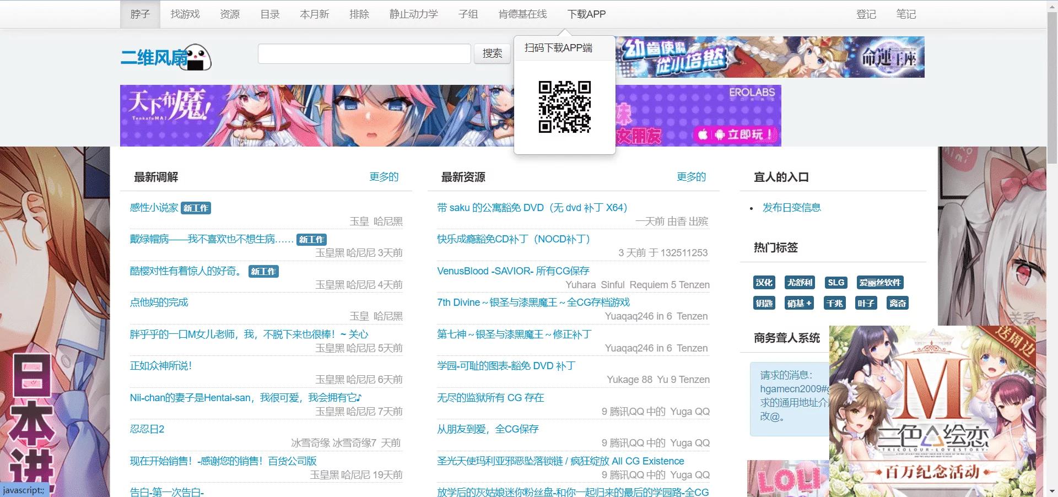Open the 天下布魔 banner ad

click(317, 116)
